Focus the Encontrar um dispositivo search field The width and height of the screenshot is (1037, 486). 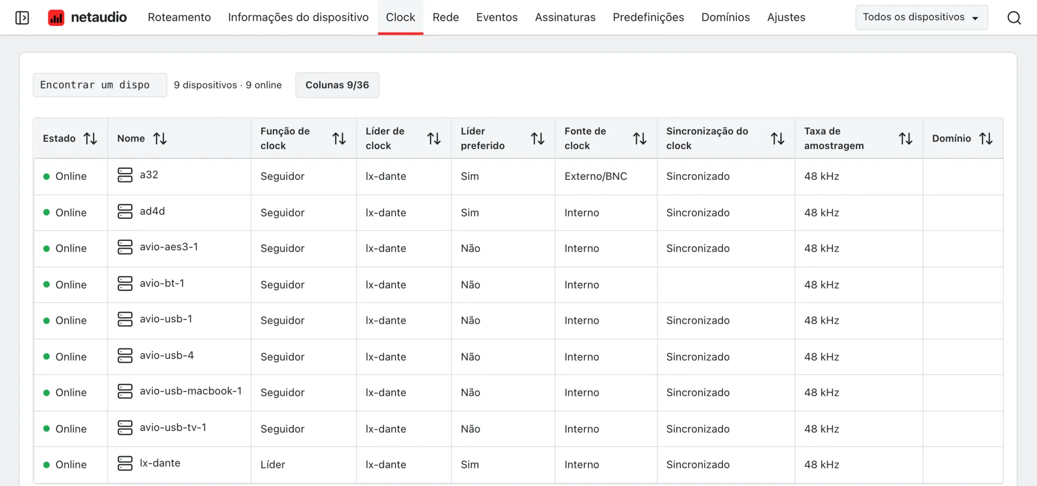(x=100, y=85)
